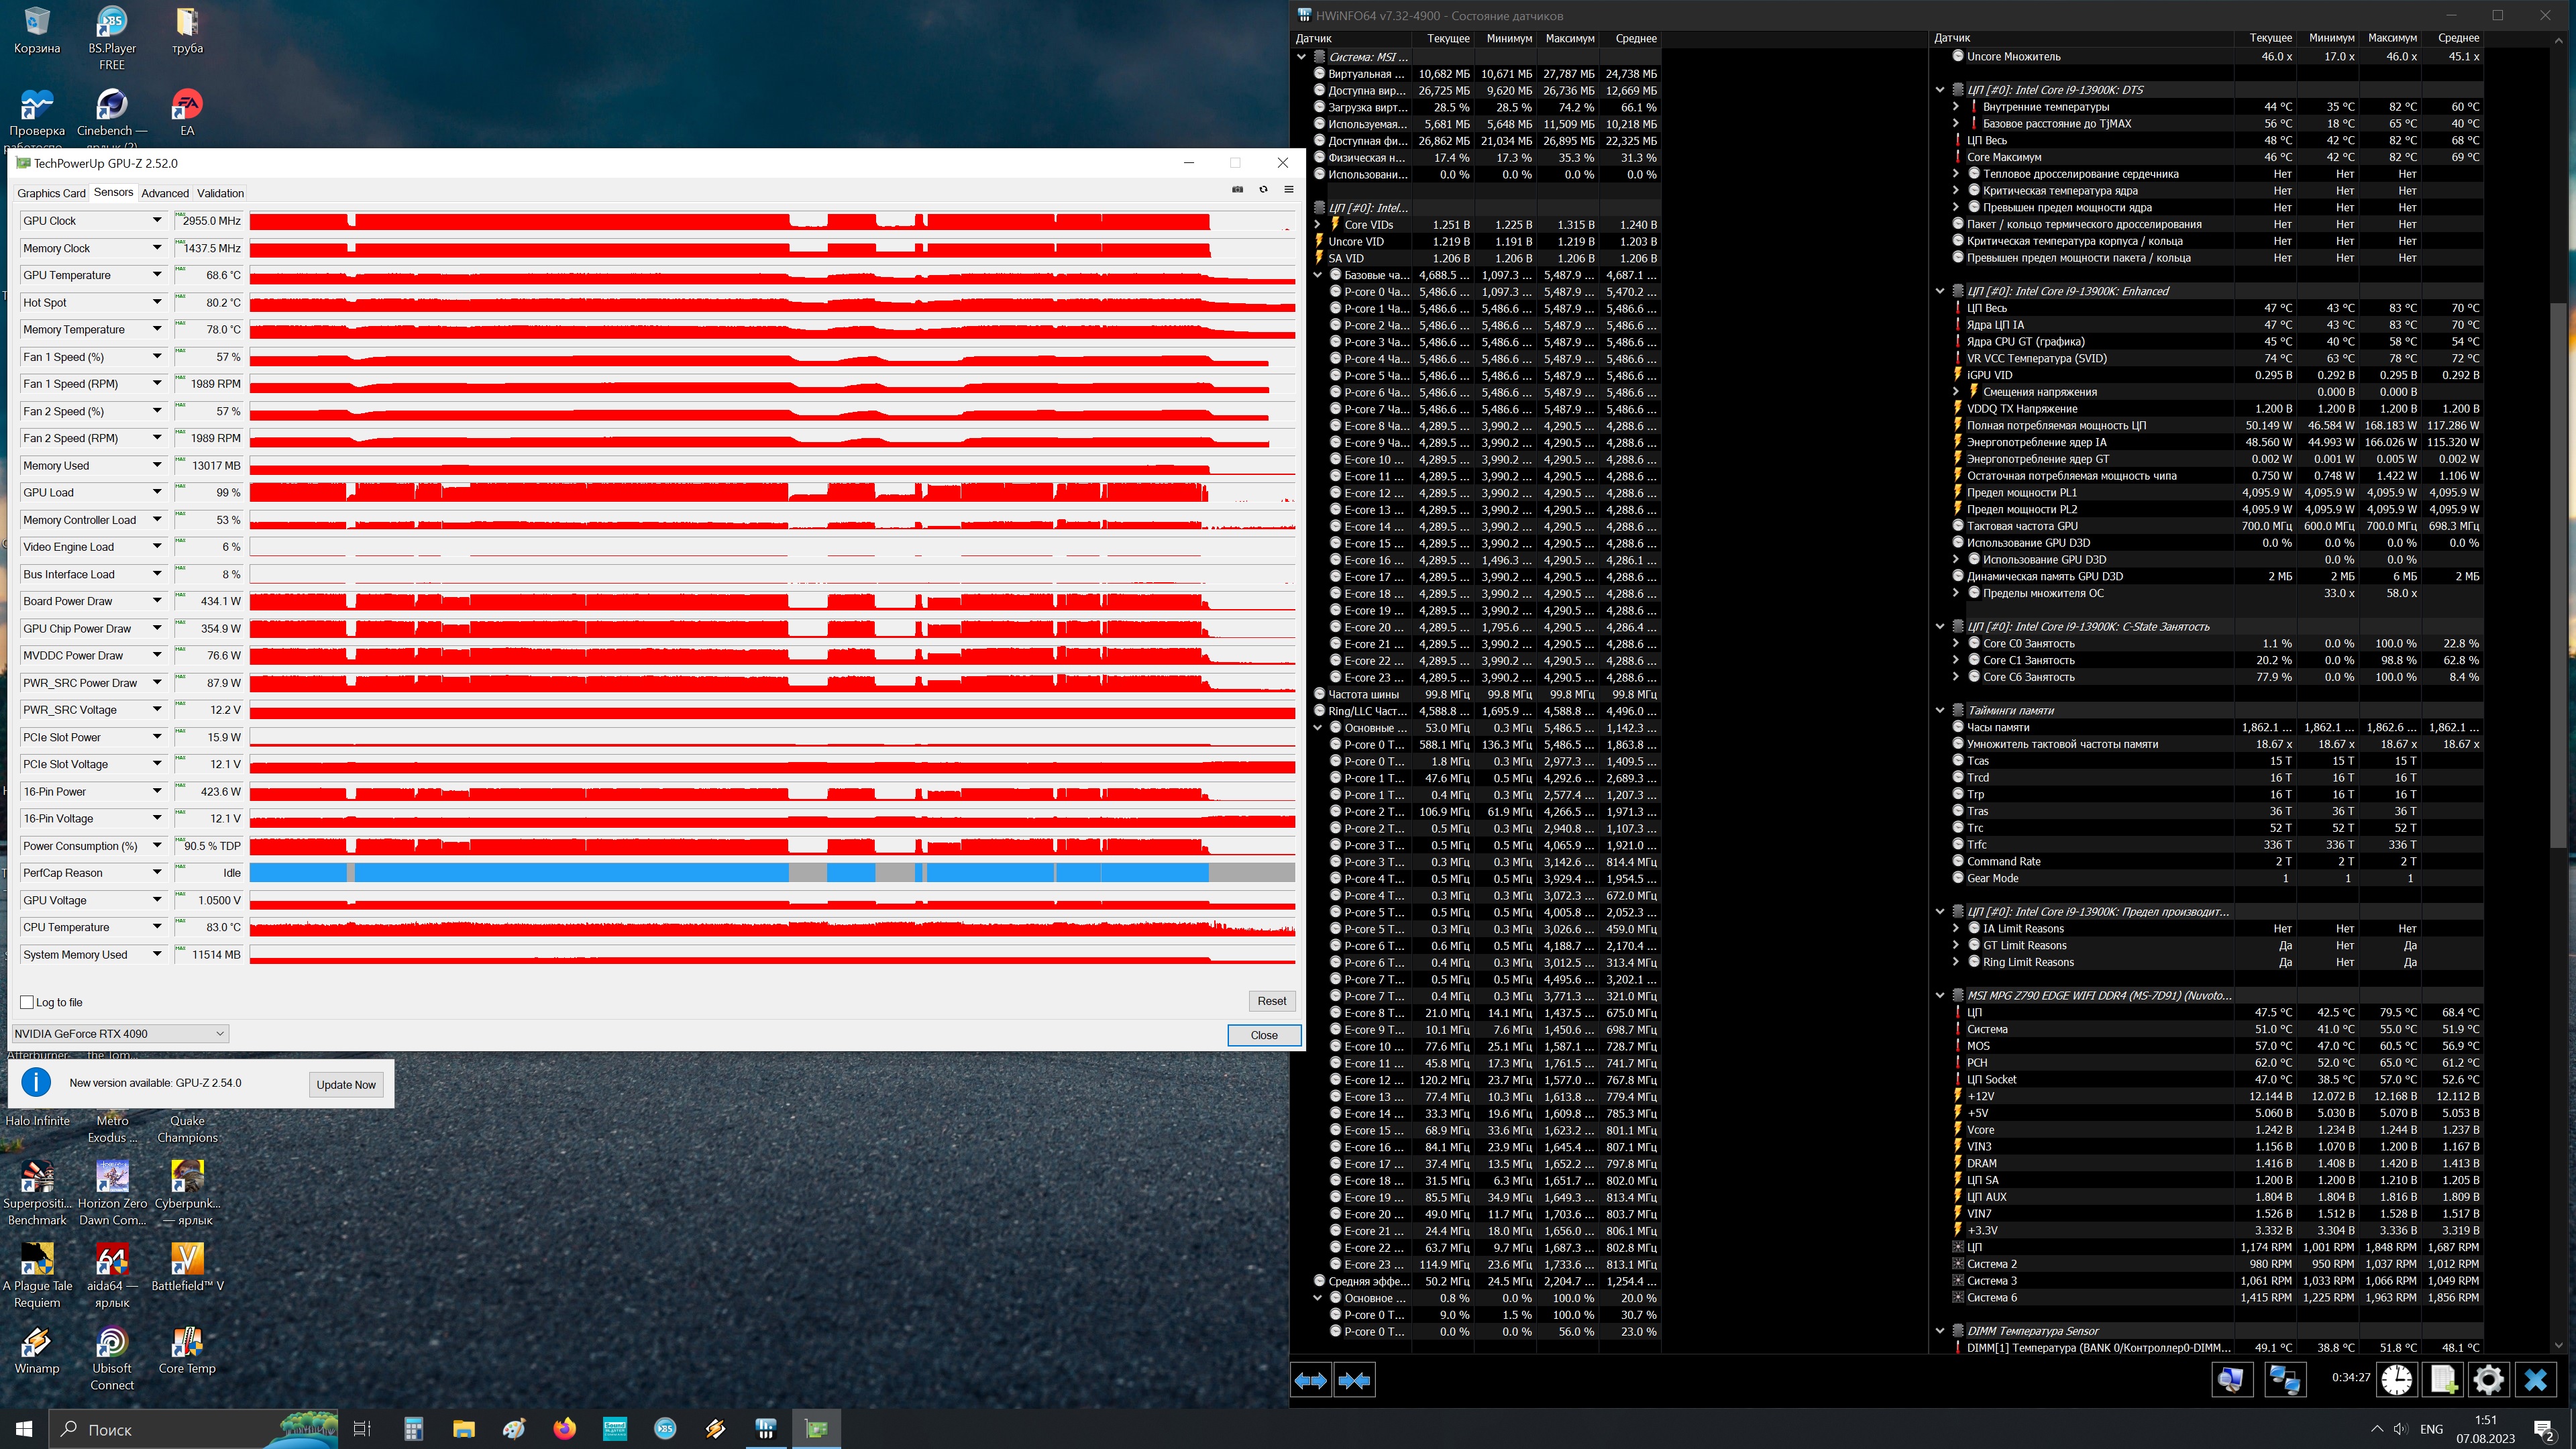Image resolution: width=2576 pixels, height=1449 pixels.
Task: Switch to the Graphics Card tab
Action: click(51, 193)
